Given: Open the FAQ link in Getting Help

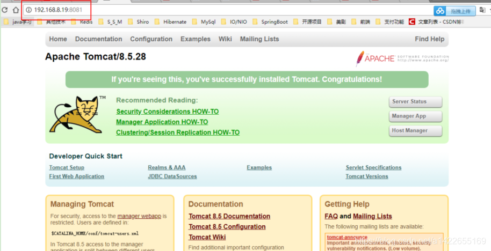Looking at the screenshot, I should [331, 216].
